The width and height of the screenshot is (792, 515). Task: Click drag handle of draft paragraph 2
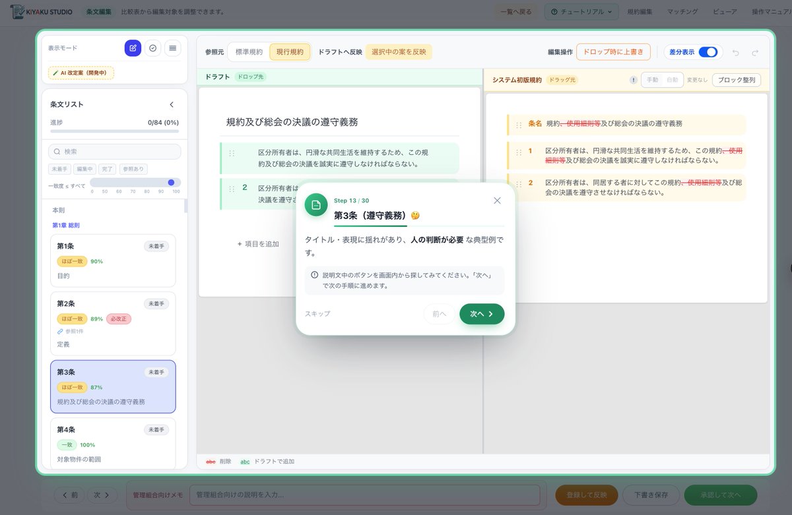232,189
